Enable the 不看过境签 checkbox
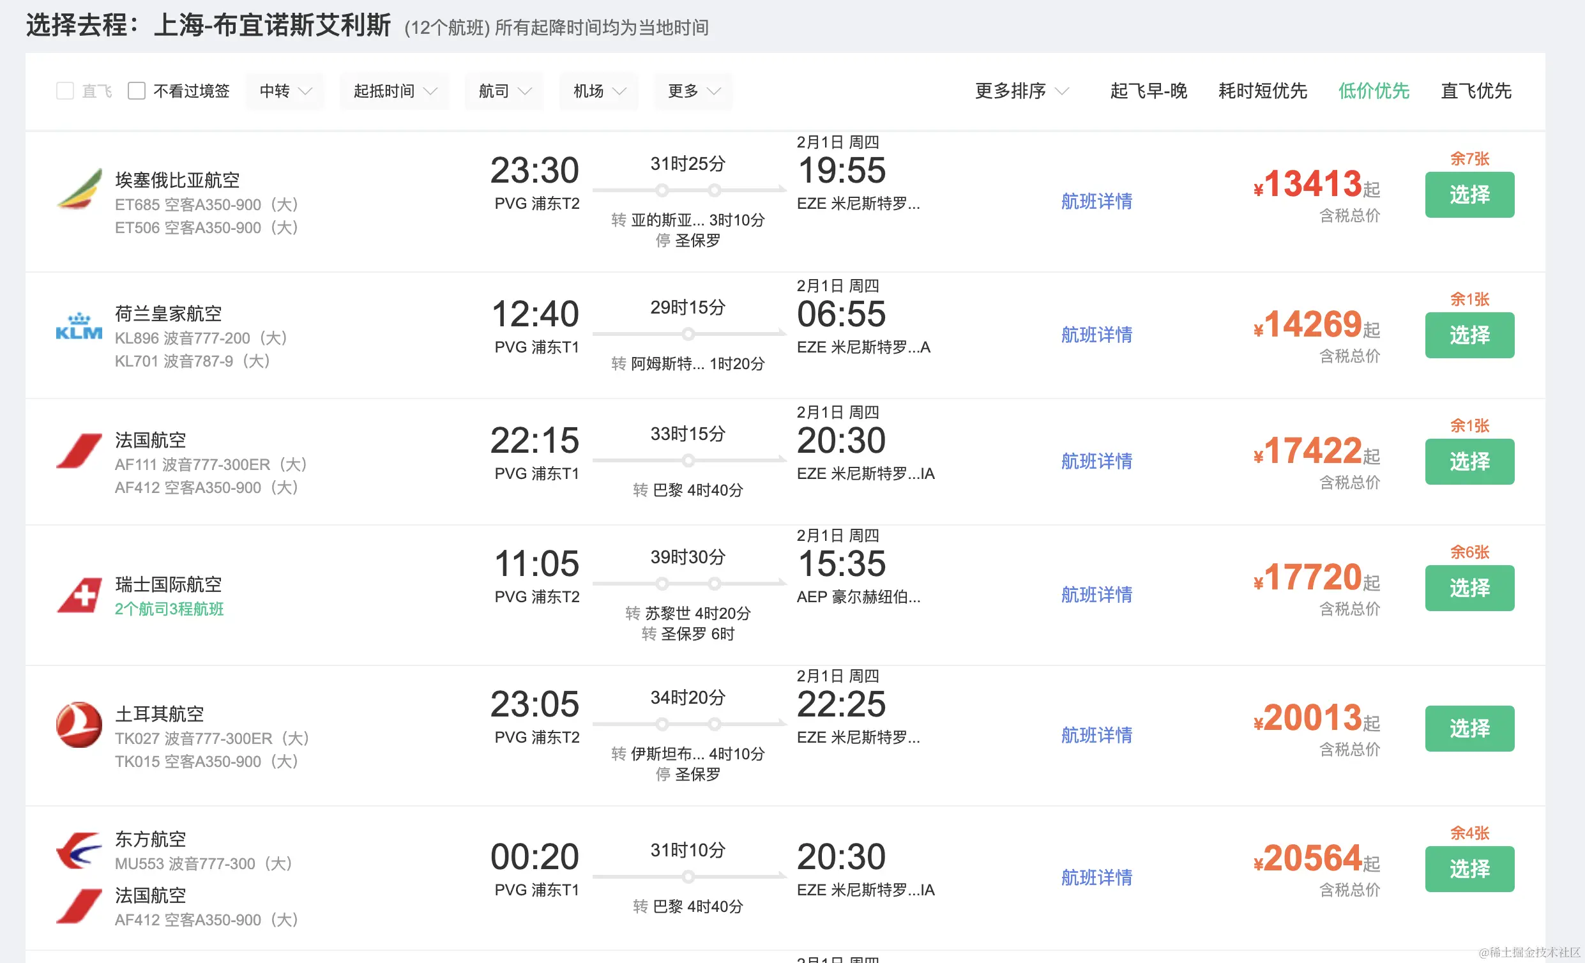The width and height of the screenshot is (1585, 963). click(137, 91)
